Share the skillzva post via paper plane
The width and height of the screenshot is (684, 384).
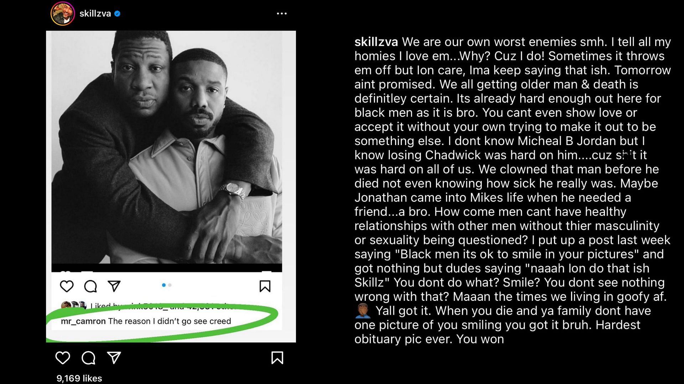click(x=114, y=358)
